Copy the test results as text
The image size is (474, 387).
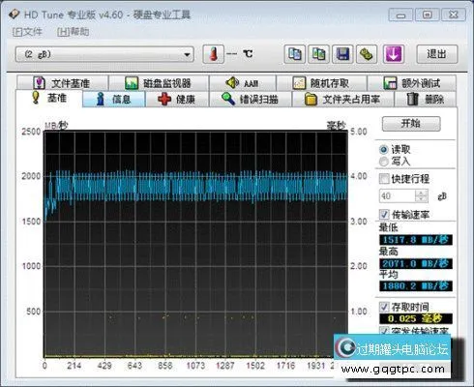[x=295, y=54]
